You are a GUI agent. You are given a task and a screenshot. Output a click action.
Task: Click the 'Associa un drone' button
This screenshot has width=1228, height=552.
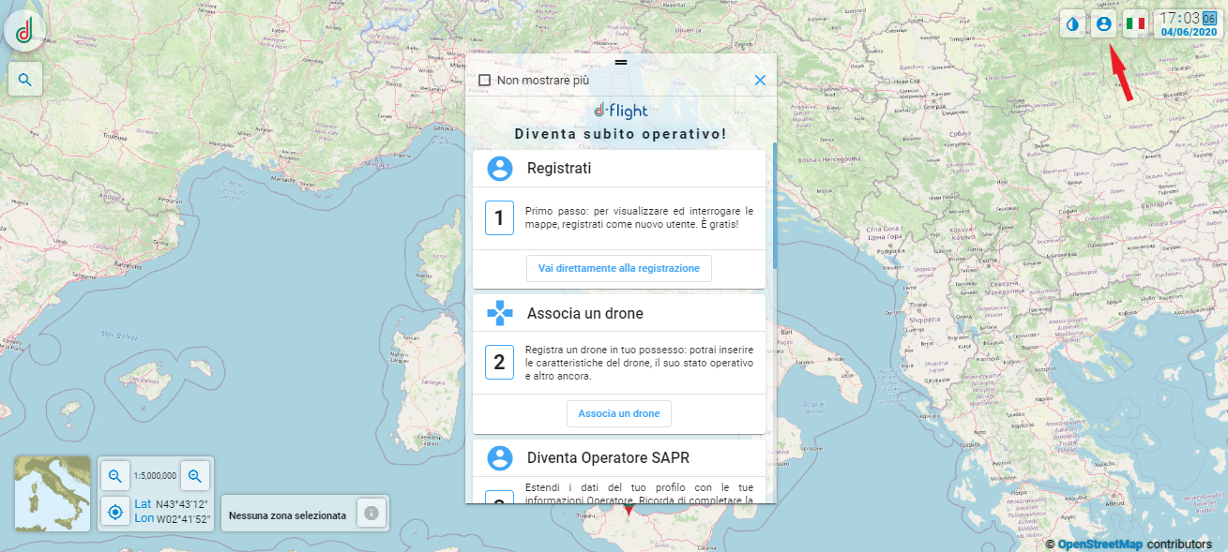(x=619, y=413)
